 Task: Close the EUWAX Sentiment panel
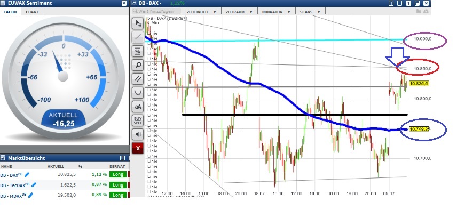(x=124, y=3)
